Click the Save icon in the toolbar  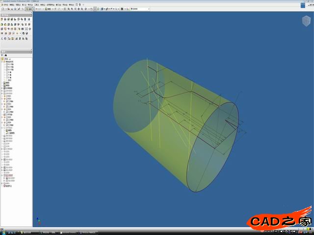pyautogui.click(x=14, y=9)
